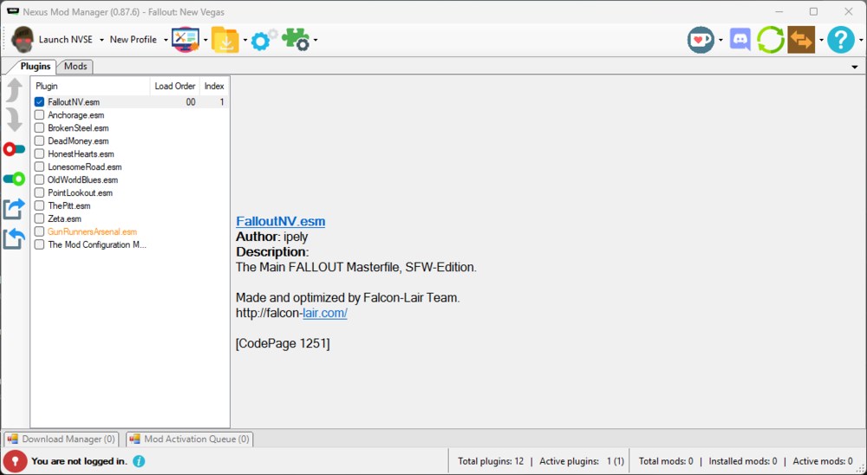
Task: Click the red login key icon
Action: pos(15,460)
